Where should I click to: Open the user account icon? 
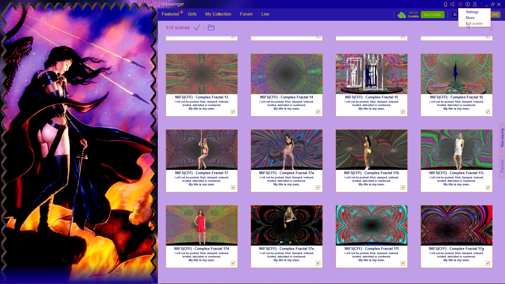click(475, 4)
